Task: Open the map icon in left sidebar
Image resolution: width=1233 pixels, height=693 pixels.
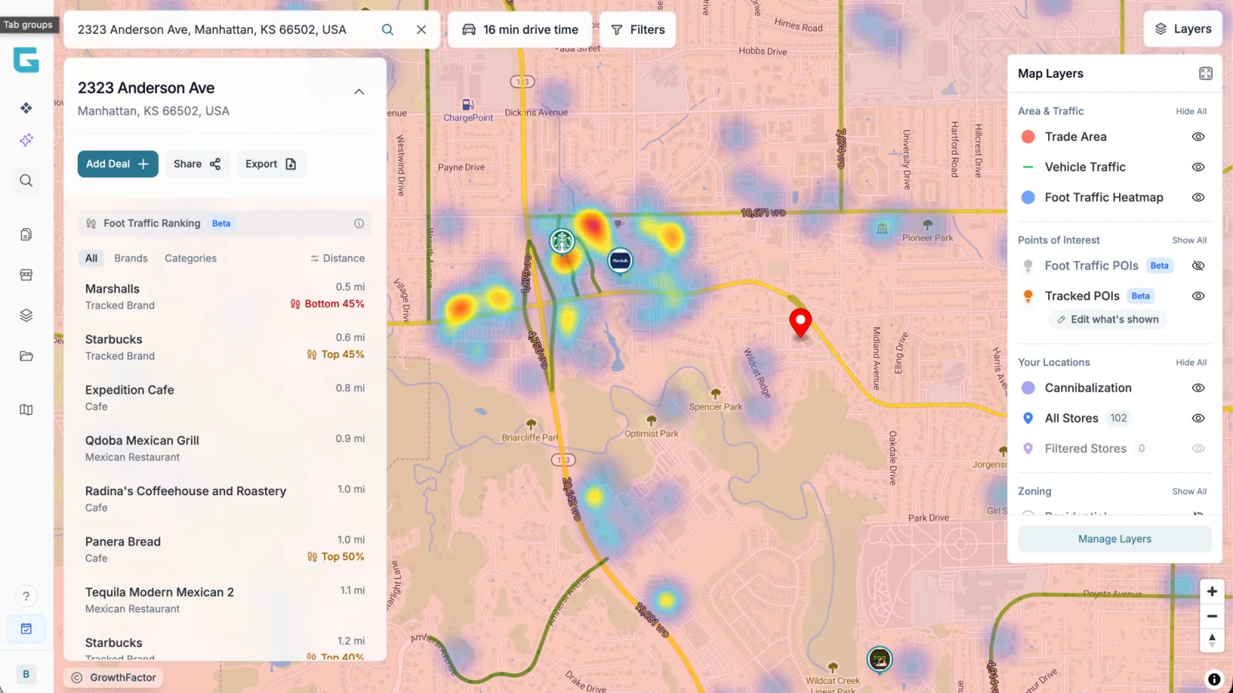Action: pos(26,410)
